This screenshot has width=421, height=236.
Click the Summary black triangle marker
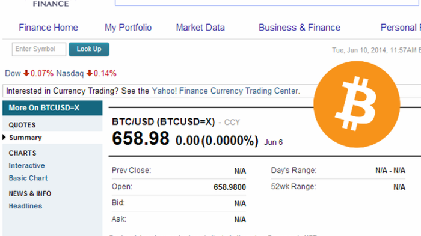coord(4,138)
